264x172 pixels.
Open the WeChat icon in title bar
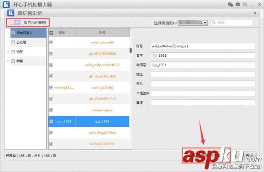click(x=231, y=5)
